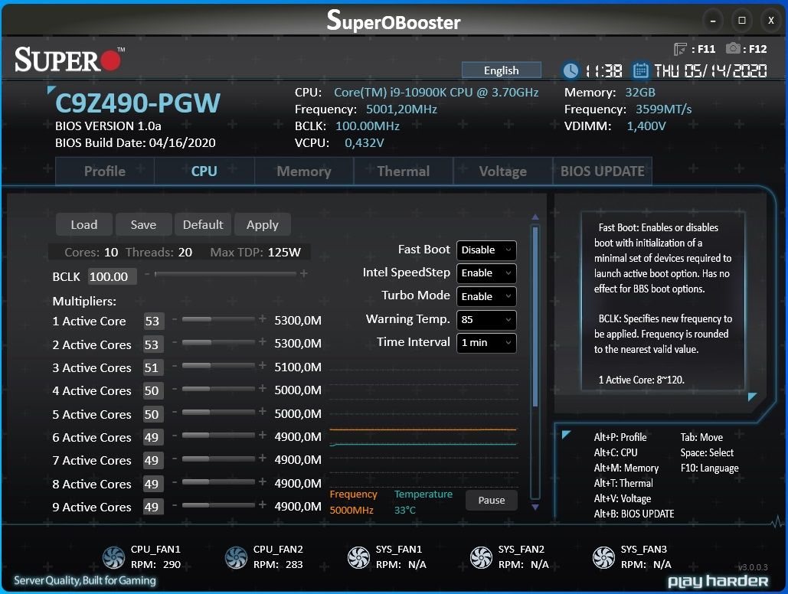This screenshot has width=788, height=594.
Task: Click the BCLK slider track
Action: click(x=226, y=274)
